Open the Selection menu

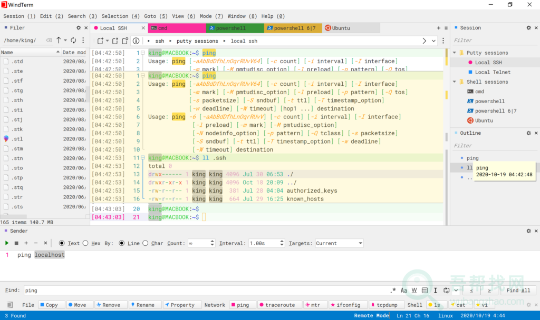(120, 16)
